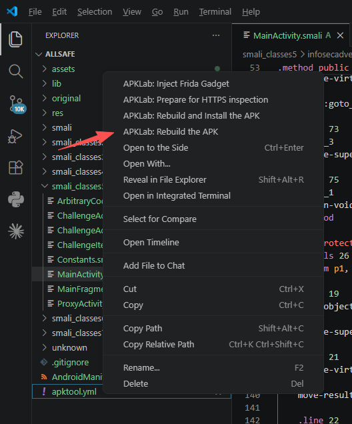Click the ArbitraryCo file icon
This screenshot has width=352, height=424.
tap(51, 201)
